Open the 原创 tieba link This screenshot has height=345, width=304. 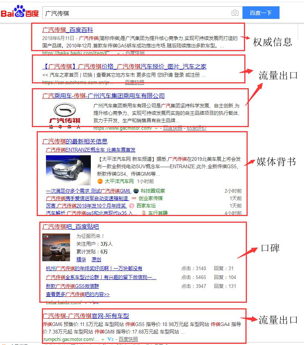[96, 259]
